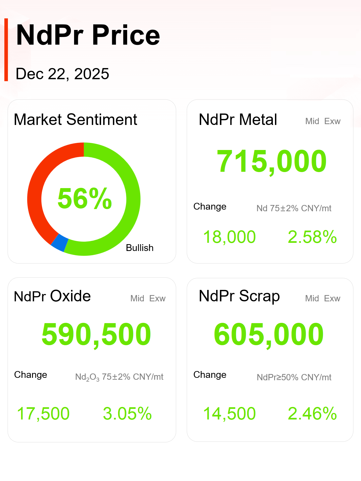The height and width of the screenshot is (481, 361).
Task: Click the NdPr Price main title
Action: 88,35
